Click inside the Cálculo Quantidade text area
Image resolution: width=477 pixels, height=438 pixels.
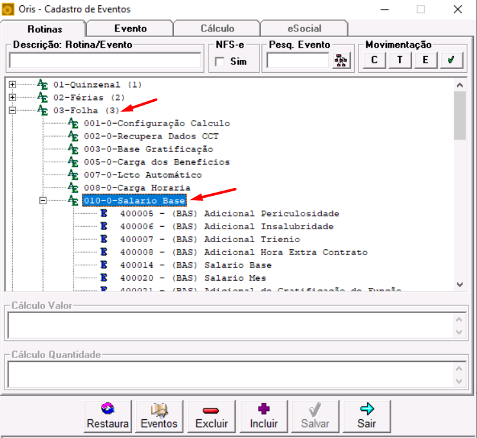pyautogui.click(x=231, y=374)
